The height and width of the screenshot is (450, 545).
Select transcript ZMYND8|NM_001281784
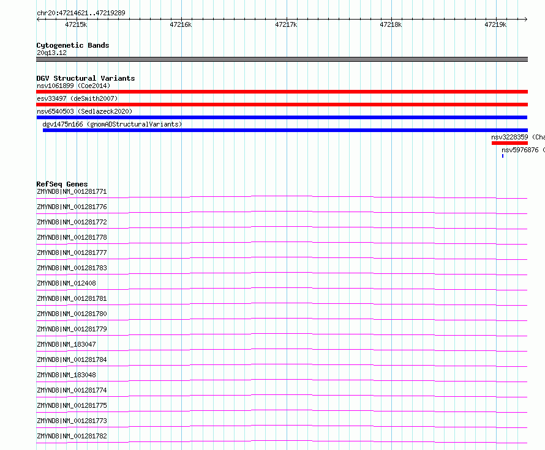click(x=72, y=360)
